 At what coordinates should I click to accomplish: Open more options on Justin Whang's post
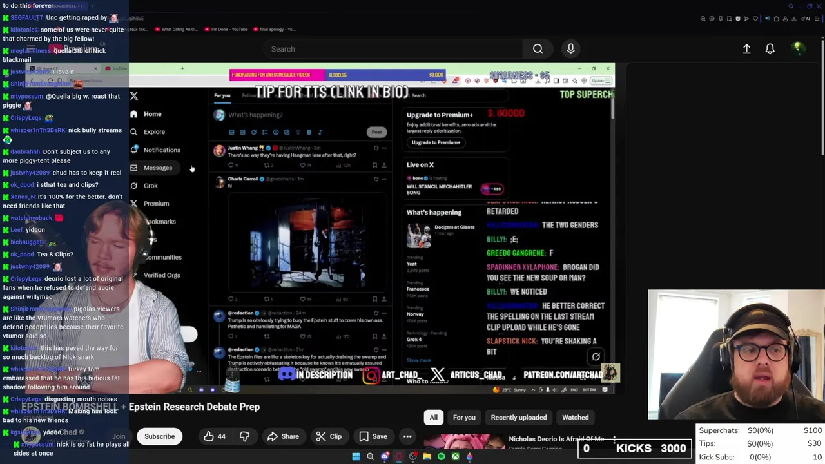pyautogui.click(x=384, y=148)
